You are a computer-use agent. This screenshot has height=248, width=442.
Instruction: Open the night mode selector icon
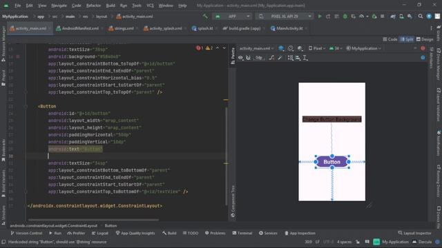click(x=300, y=49)
